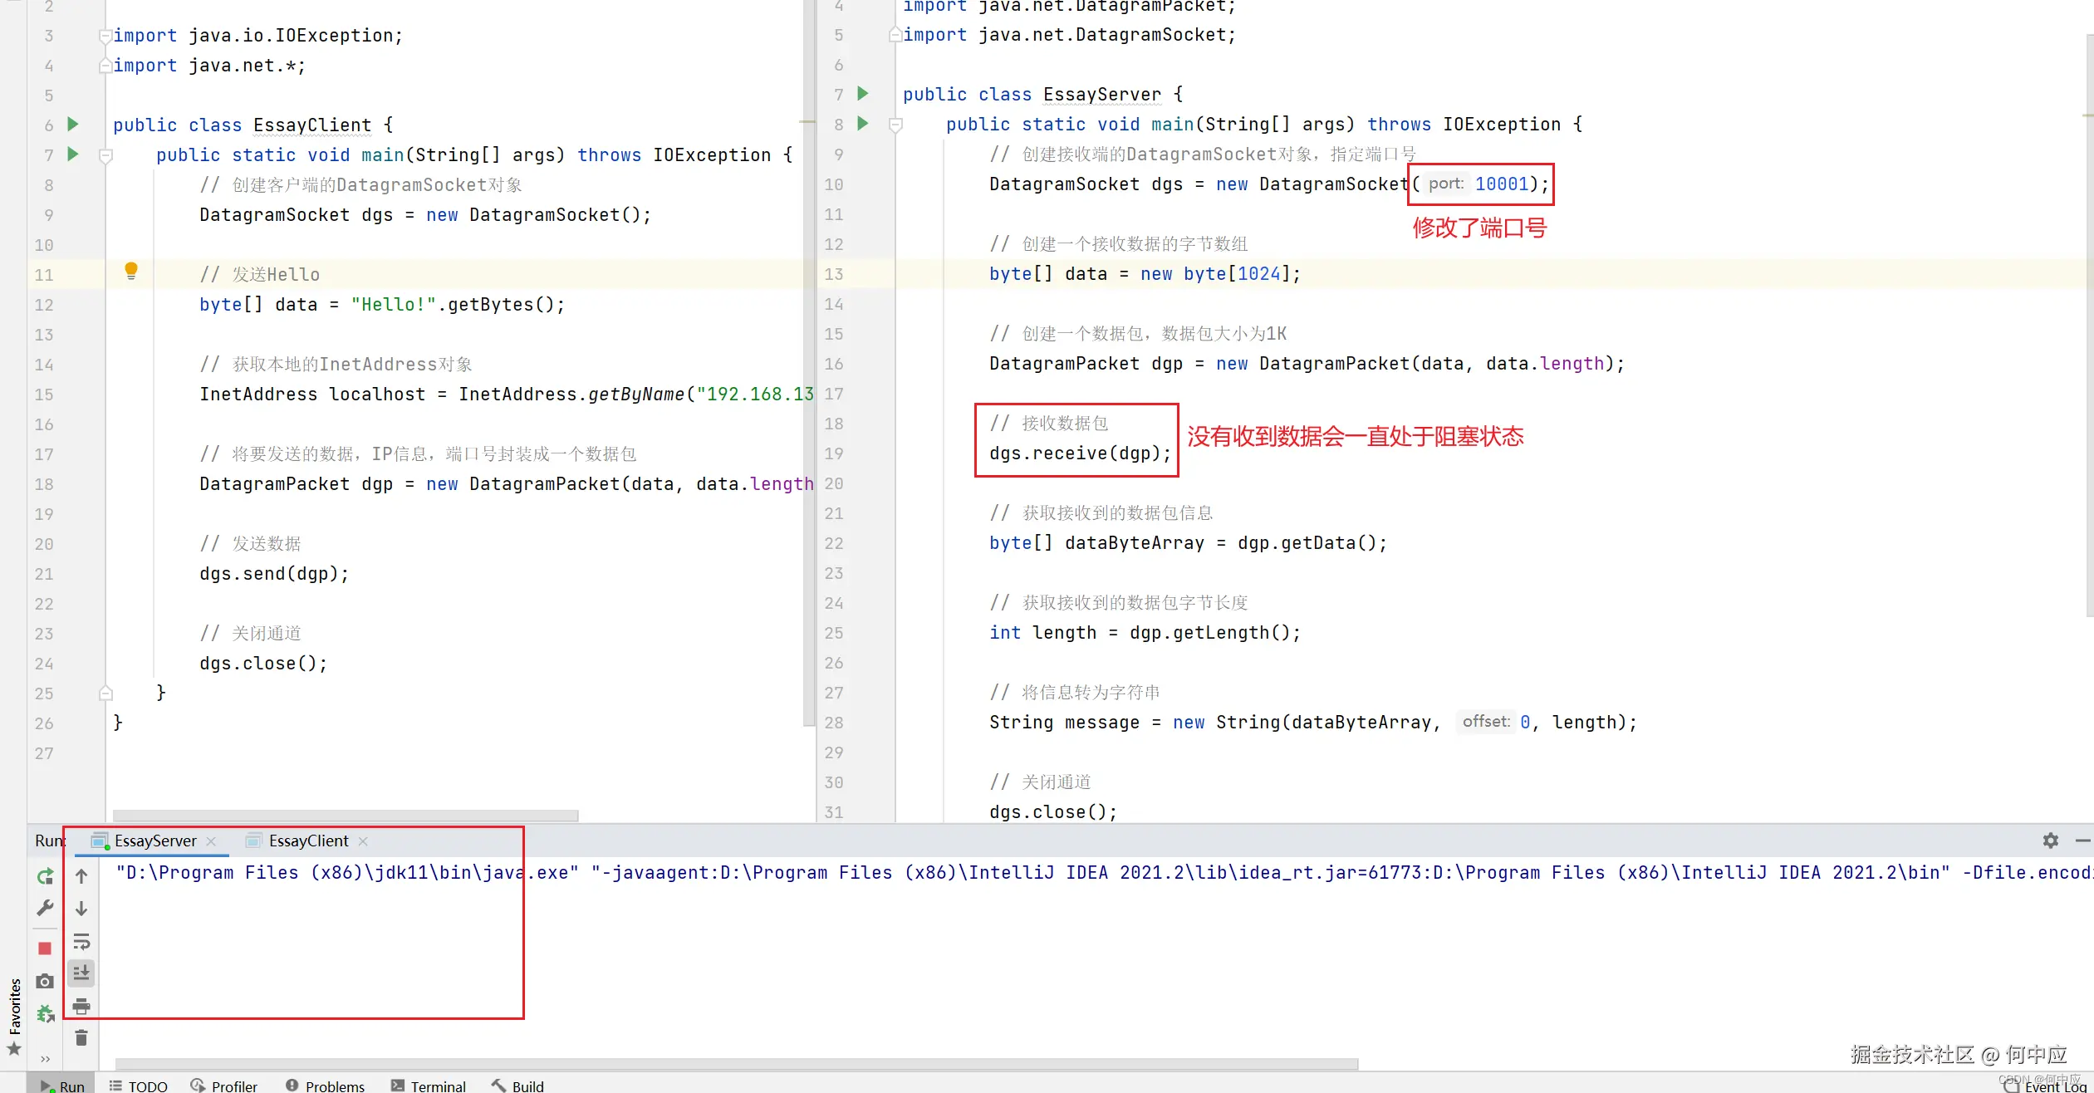Screen dimensions: 2094x1093
Task: Click the offset: parameter hint
Action: tap(1486, 722)
